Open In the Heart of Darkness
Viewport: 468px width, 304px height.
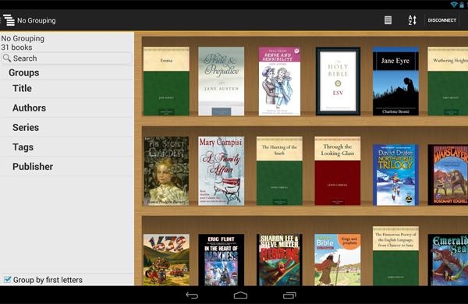click(x=222, y=260)
